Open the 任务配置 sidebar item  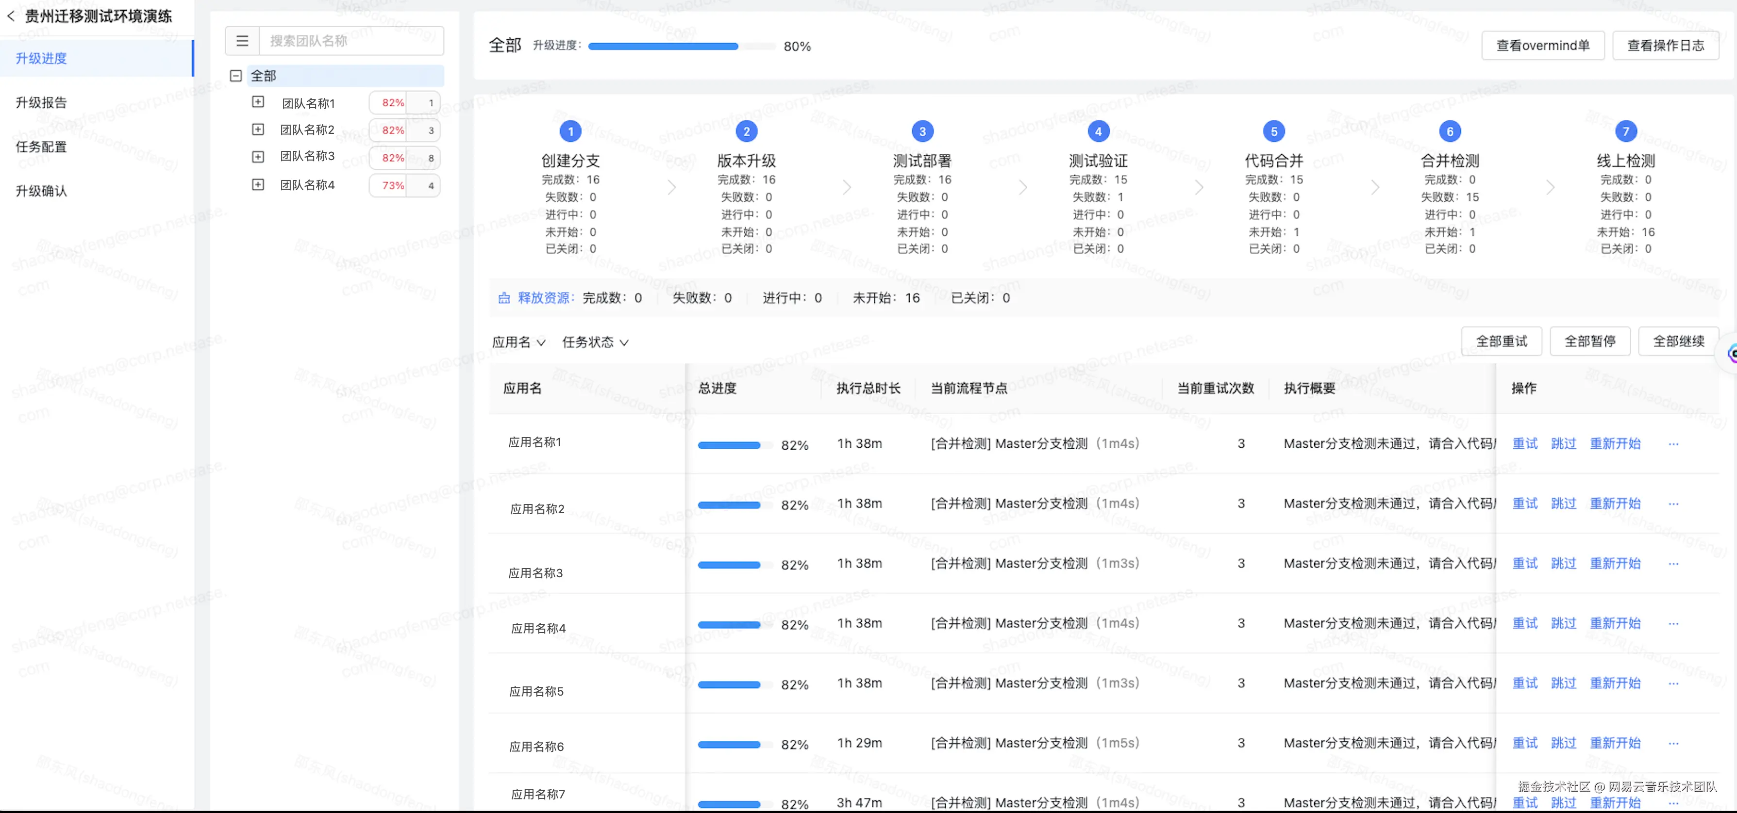(42, 147)
